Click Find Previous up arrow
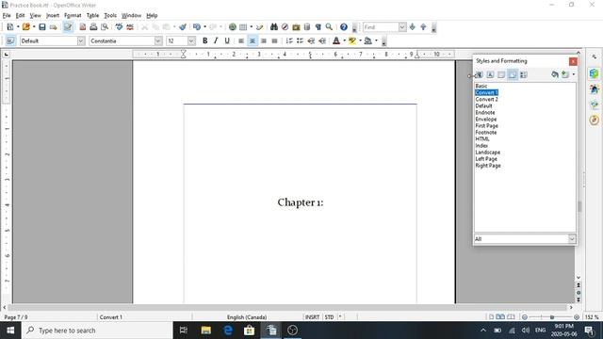This screenshot has height=339, width=603. (x=423, y=27)
